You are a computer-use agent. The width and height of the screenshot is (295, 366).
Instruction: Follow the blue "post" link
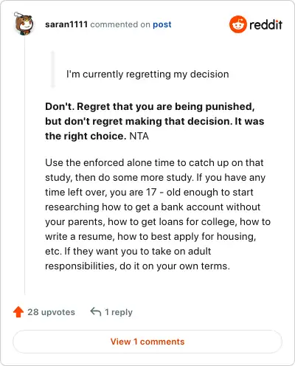(x=162, y=24)
